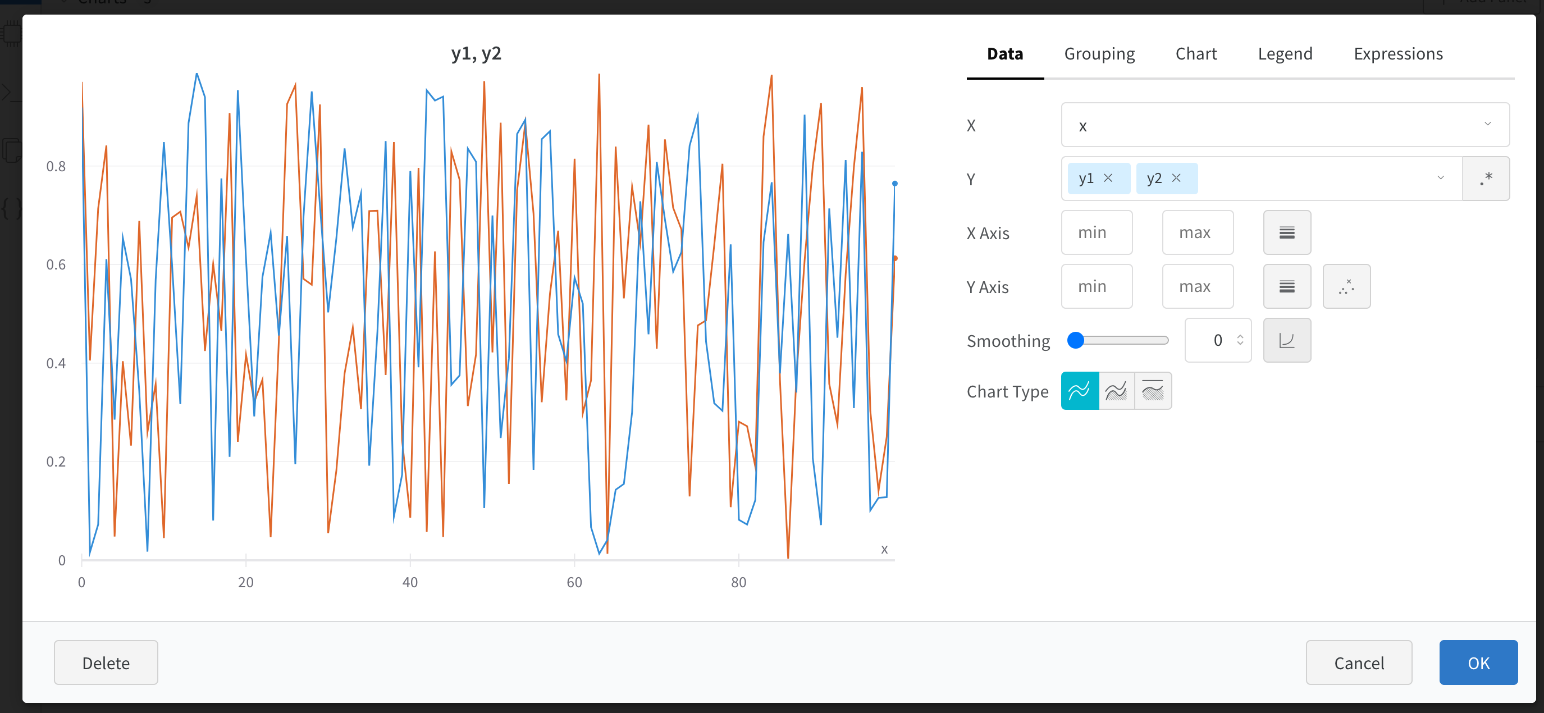Confirm chart settings with OK
Viewport: 1544px width, 713px height.
[x=1478, y=662]
